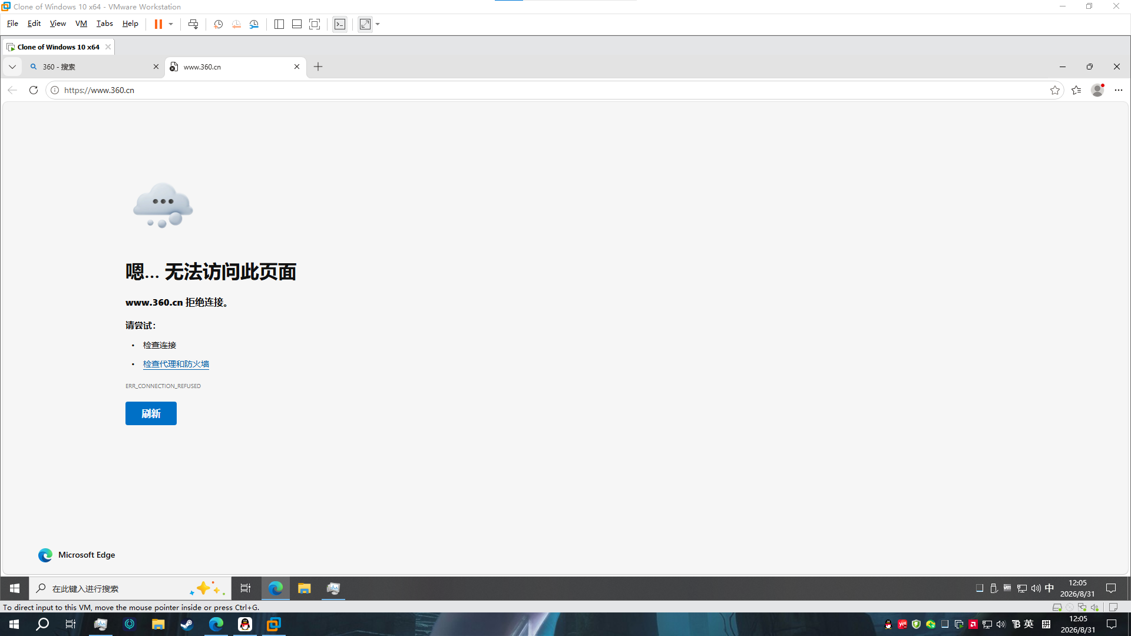Image resolution: width=1131 pixels, height=636 pixels.
Task: Open VMware Edit menu
Action: pos(34,24)
